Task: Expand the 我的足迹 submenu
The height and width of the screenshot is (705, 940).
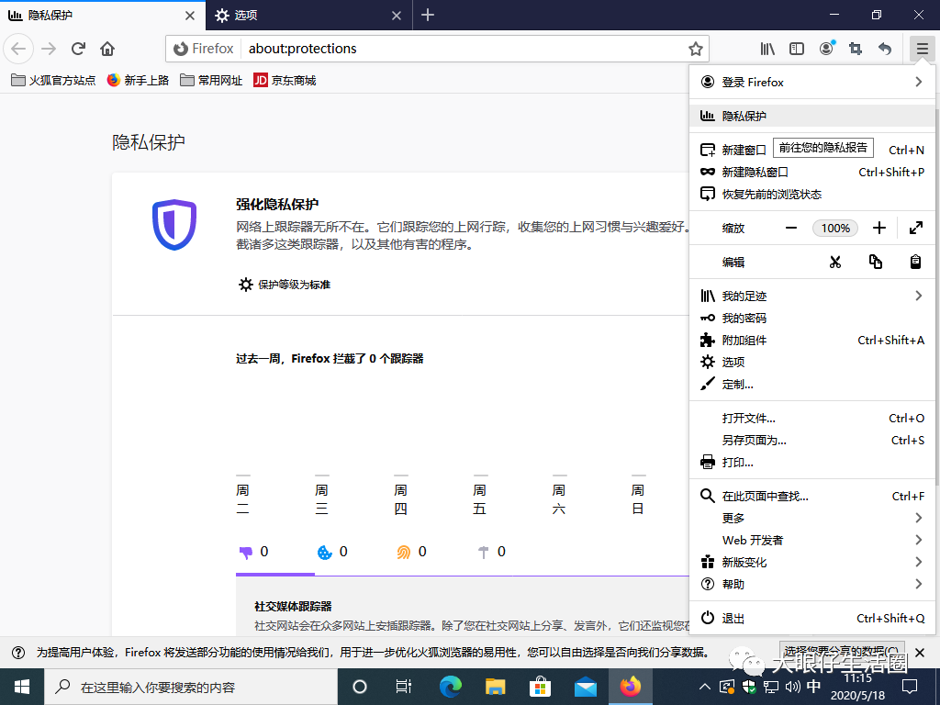Action: [x=811, y=297]
